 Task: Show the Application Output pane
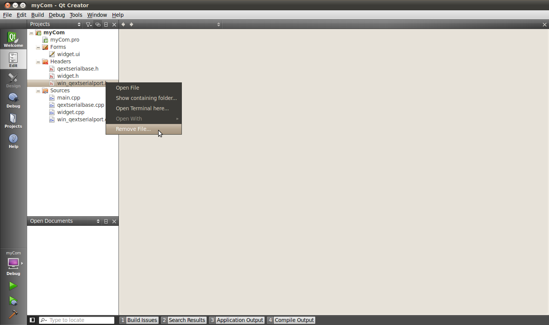[x=237, y=320]
